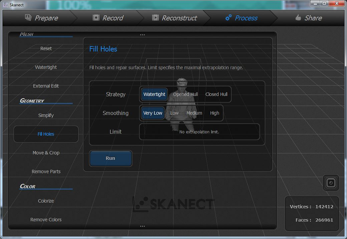
Task: Select Opened Hull strategy
Action: (x=185, y=94)
